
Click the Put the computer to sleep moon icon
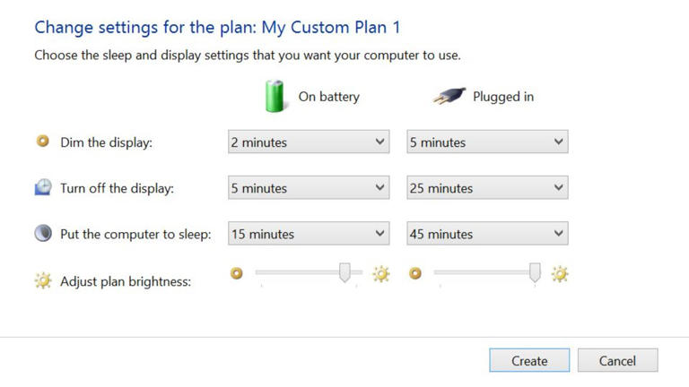[42, 234]
